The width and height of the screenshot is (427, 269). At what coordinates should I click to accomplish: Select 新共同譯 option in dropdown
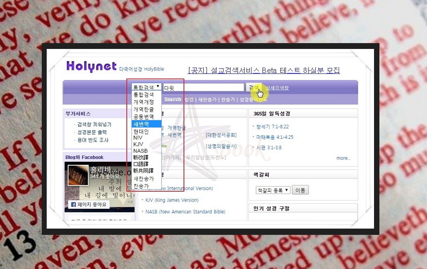click(146, 171)
